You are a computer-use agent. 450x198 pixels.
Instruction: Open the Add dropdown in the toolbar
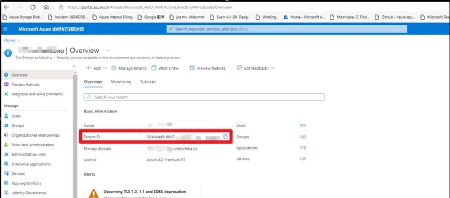coord(96,68)
